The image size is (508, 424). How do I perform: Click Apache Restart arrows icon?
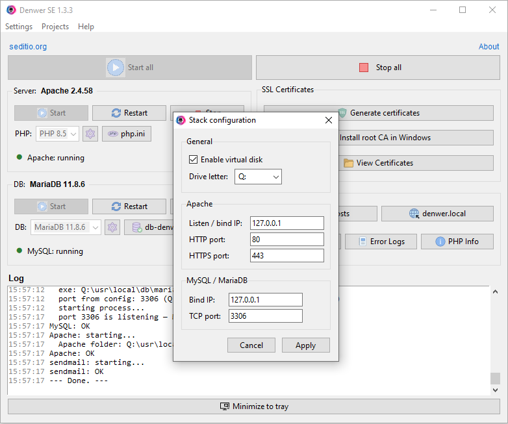tap(116, 113)
